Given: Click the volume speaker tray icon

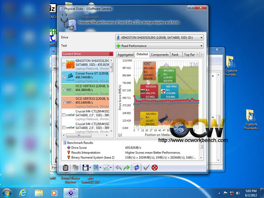Looking at the screenshot, I should click(238, 193).
